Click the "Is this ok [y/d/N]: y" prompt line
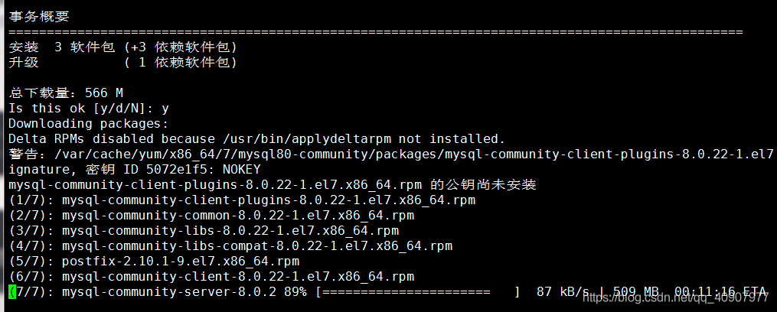 [x=89, y=108]
